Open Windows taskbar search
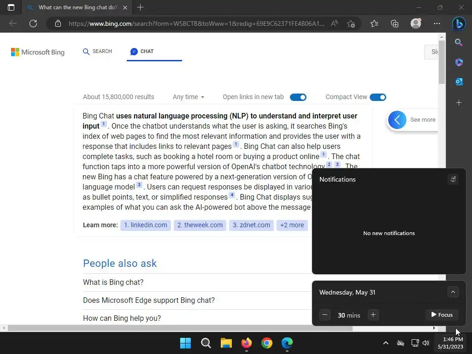Image resolution: width=472 pixels, height=354 pixels. point(206,343)
